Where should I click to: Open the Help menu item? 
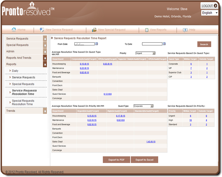pyautogui.click(x=192, y=30)
